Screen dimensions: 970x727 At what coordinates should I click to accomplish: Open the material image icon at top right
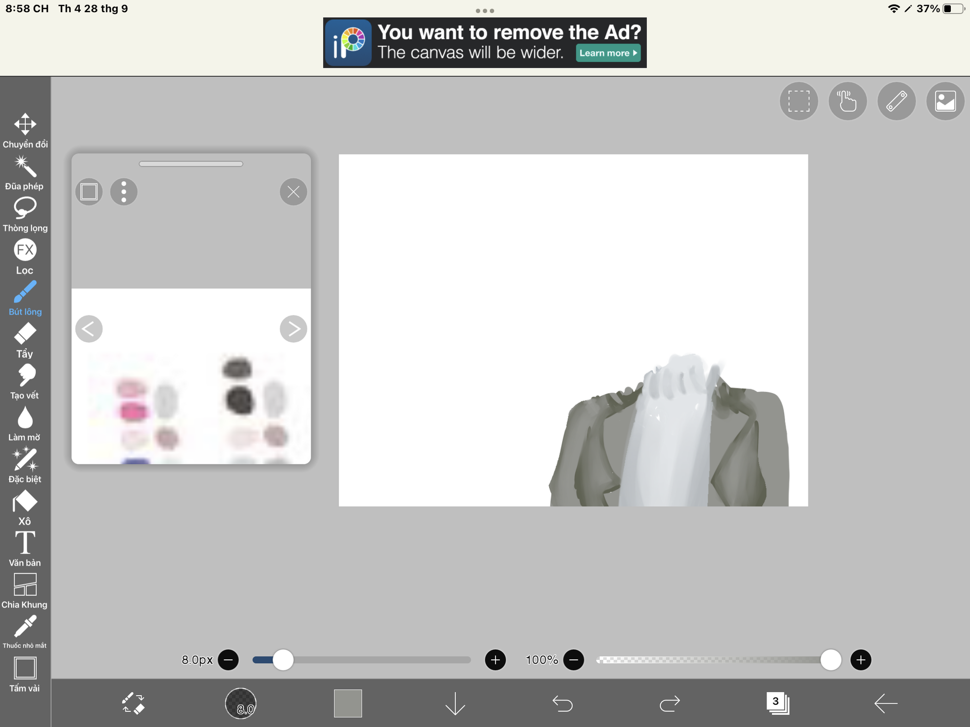(x=945, y=101)
